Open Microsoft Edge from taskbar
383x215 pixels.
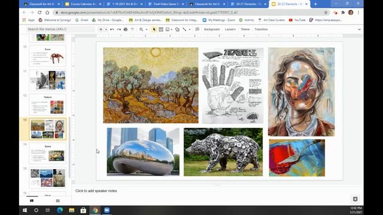[x=60, y=210]
